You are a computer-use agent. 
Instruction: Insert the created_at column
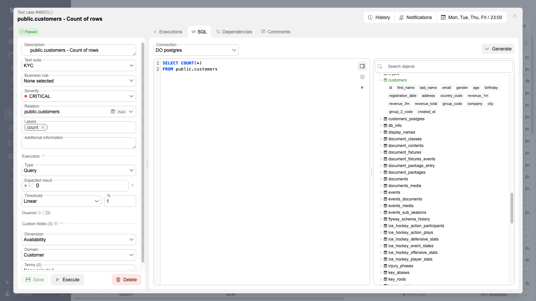(x=427, y=112)
